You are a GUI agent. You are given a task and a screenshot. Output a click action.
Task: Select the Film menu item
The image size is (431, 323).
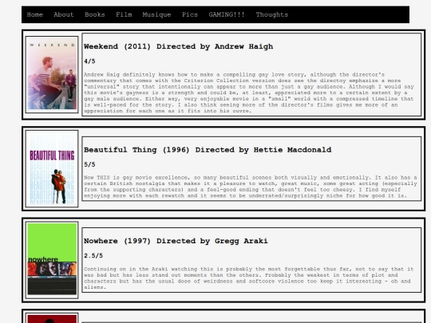(x=124, y=14)
